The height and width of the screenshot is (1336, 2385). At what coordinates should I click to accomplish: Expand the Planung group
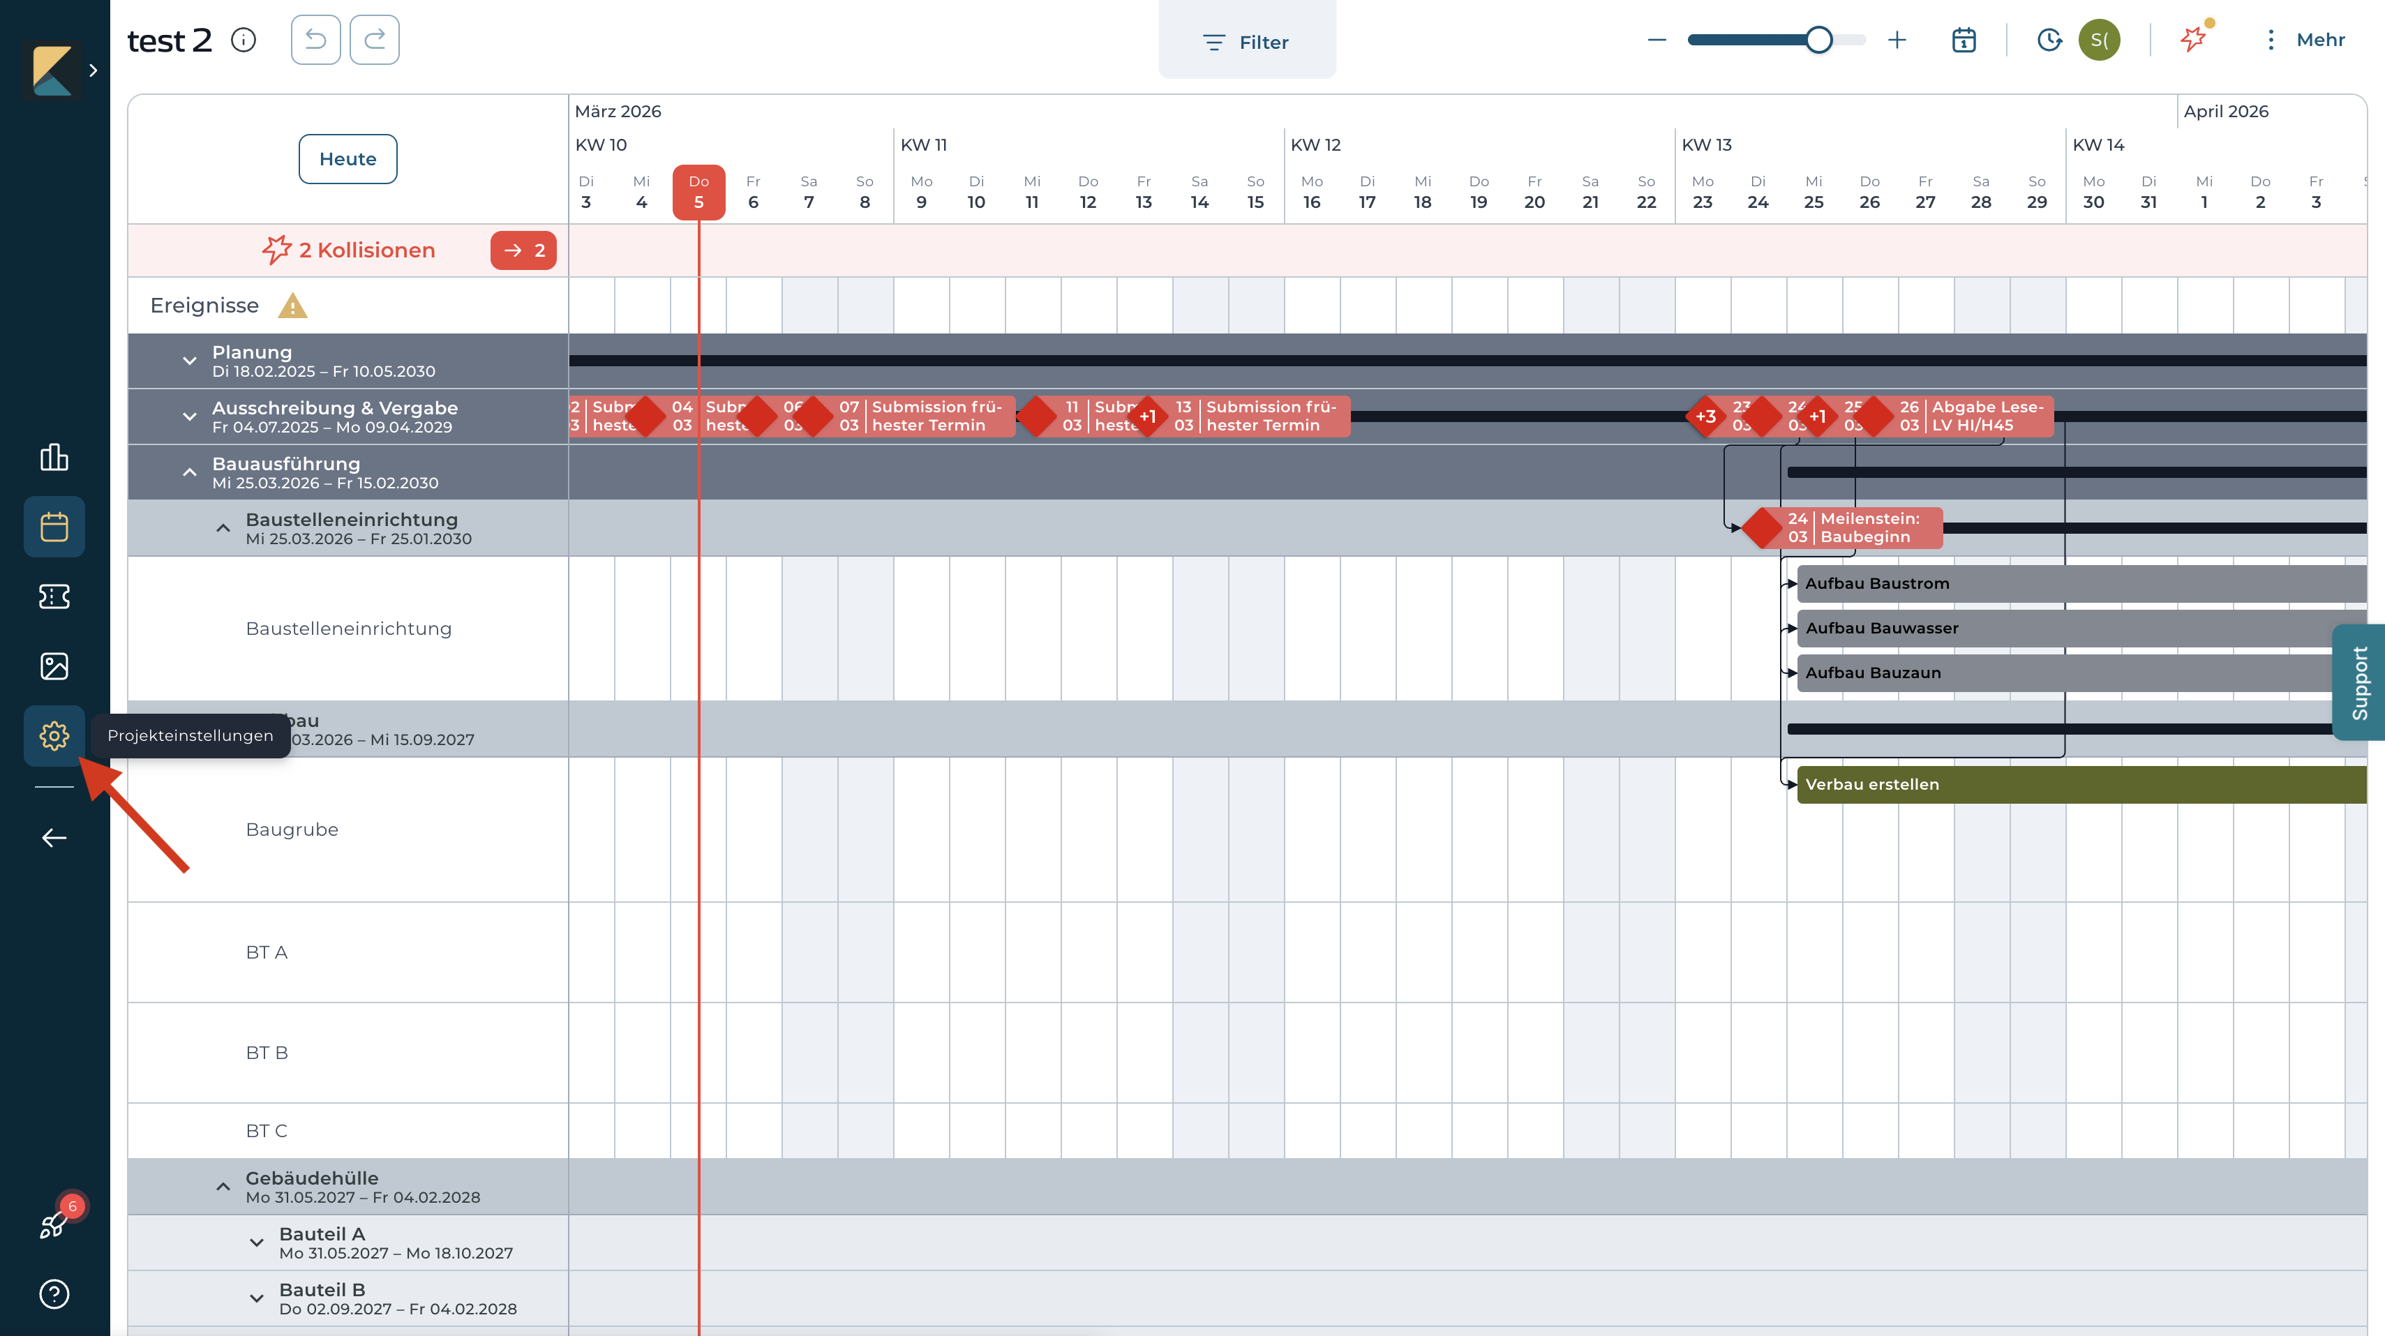(x=189, y=361)
